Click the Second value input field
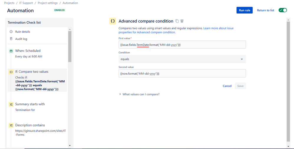 pyautogui.click(x=182, y=73)
